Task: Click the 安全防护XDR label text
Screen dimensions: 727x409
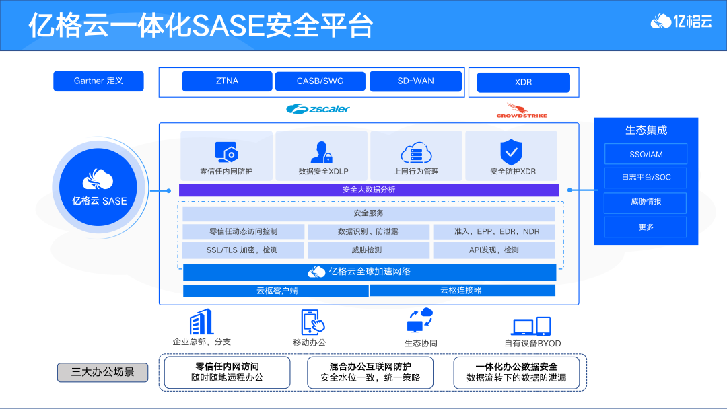Action: point(513,171)
